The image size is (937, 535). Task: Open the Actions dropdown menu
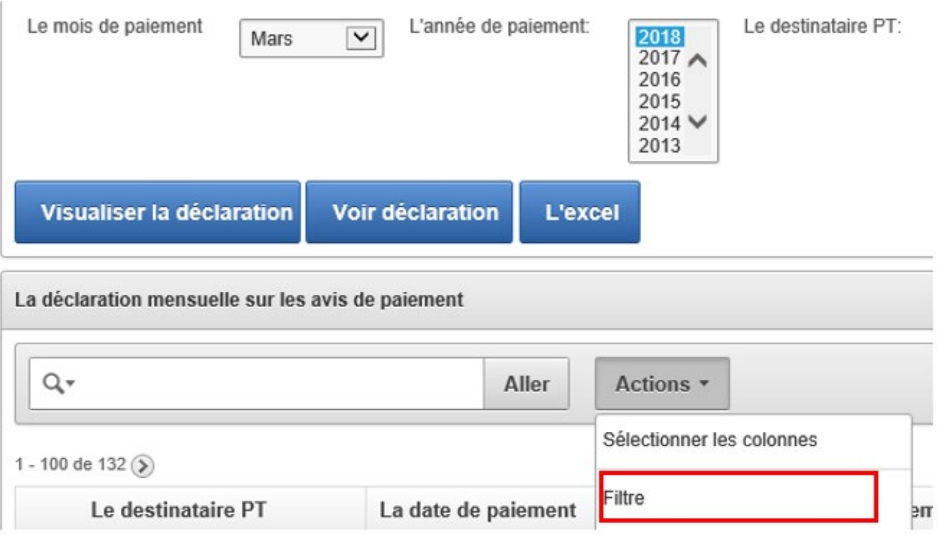(662, 383)
